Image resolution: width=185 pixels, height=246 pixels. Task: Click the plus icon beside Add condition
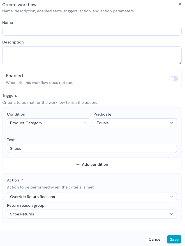(78, 164)
